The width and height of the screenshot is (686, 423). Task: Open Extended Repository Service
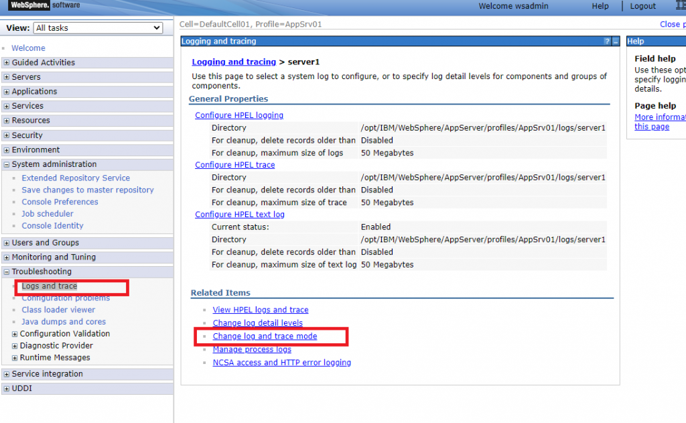point(76,178)
